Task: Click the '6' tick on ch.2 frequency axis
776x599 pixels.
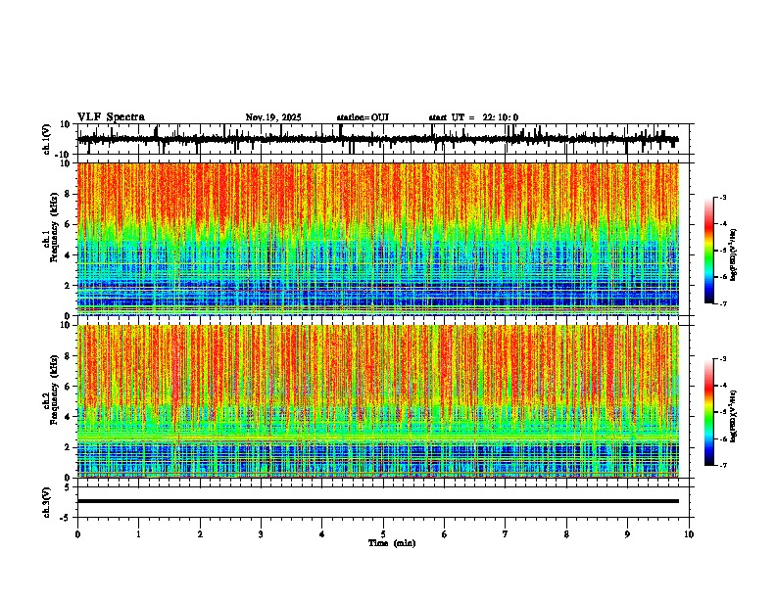Action: [69, 387]
